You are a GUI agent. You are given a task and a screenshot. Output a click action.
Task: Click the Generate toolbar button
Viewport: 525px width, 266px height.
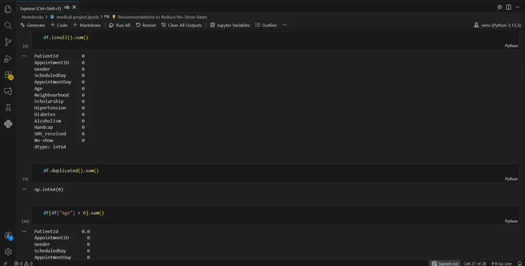click(33, 25)
